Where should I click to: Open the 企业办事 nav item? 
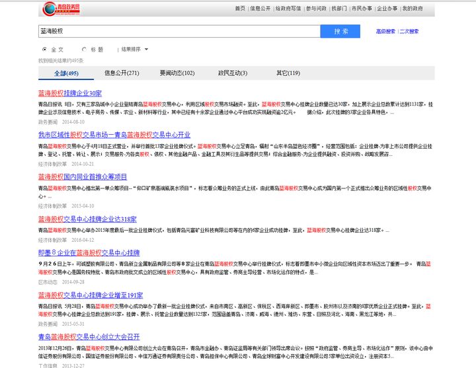pyautogui.click(x=387, y=9)
